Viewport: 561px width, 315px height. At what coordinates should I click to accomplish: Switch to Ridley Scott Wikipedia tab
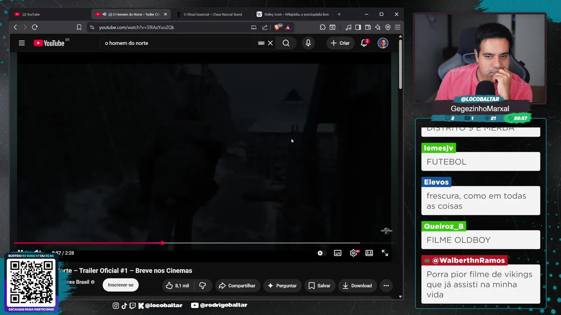(x=293, y=14)
